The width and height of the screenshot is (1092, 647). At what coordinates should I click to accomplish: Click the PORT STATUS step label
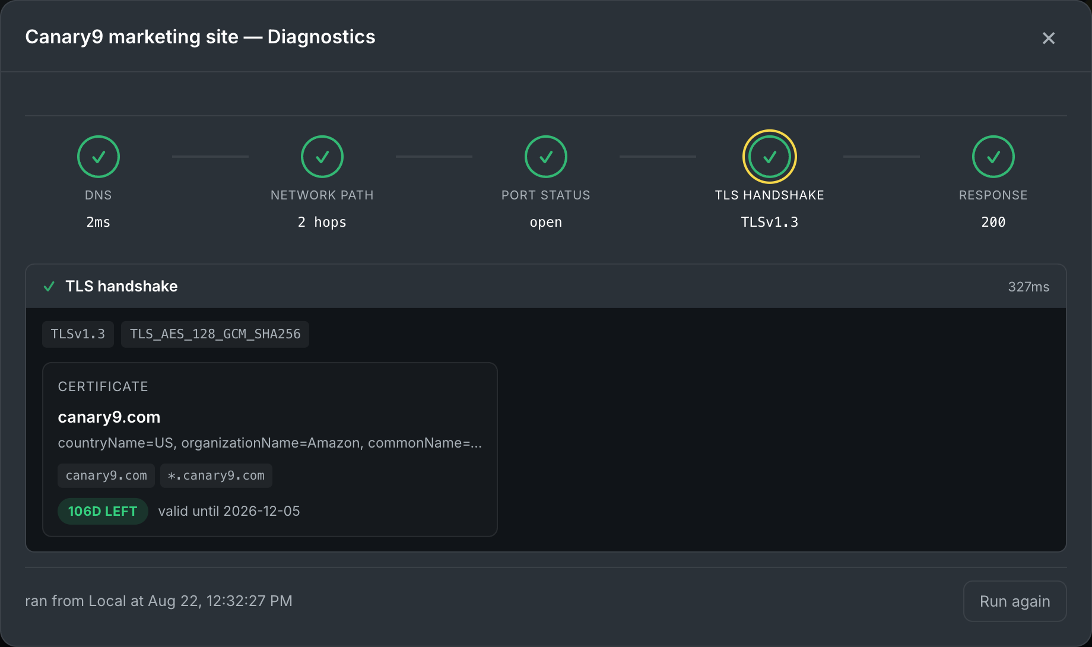tap(546, 195)
